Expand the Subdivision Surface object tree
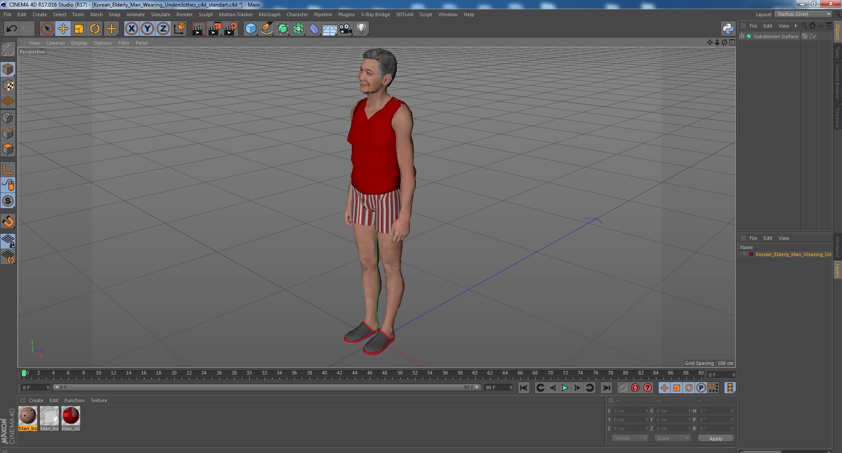The width and height of the screenshot is (842, 453). 742,36
